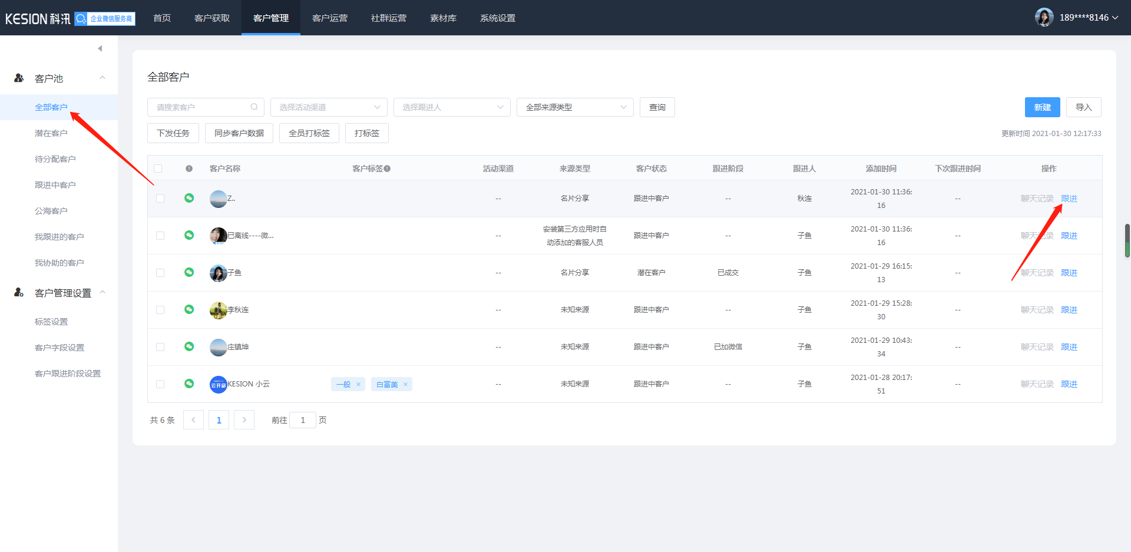The image size is (1131, 552).
Task: Expand the 全部来源类型 dropdown
Action: pos(575,107)
